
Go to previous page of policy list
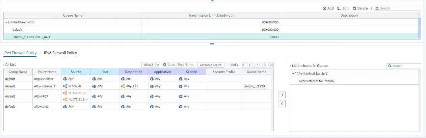click(250, 65)
